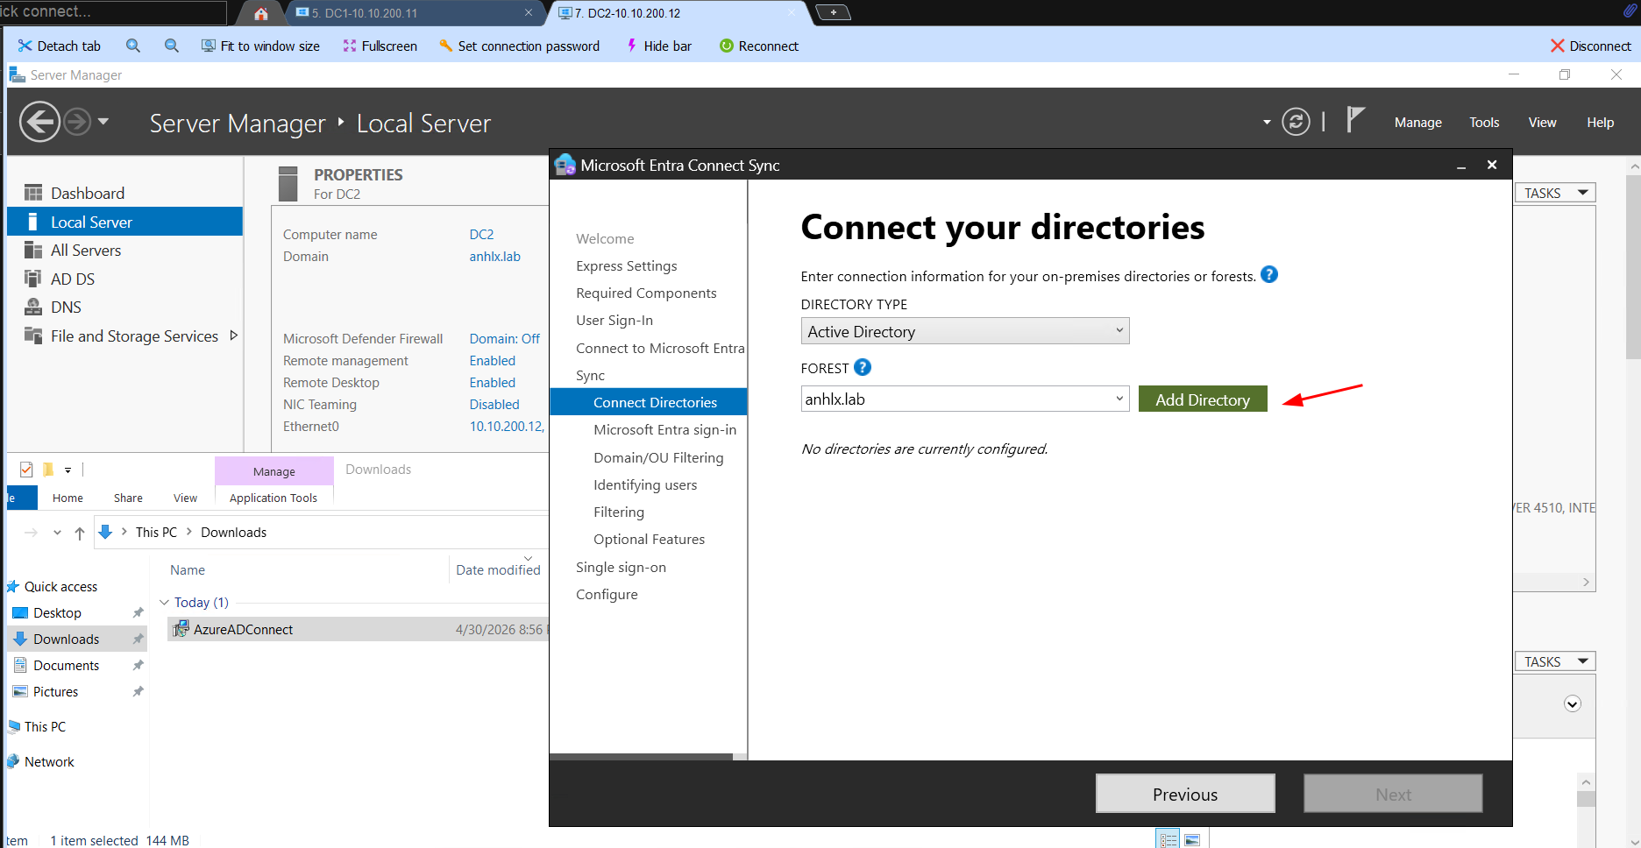This screenshot has height=848, width=1641.
Task: Select Express Settings wizard step
Action: point(627,265)
